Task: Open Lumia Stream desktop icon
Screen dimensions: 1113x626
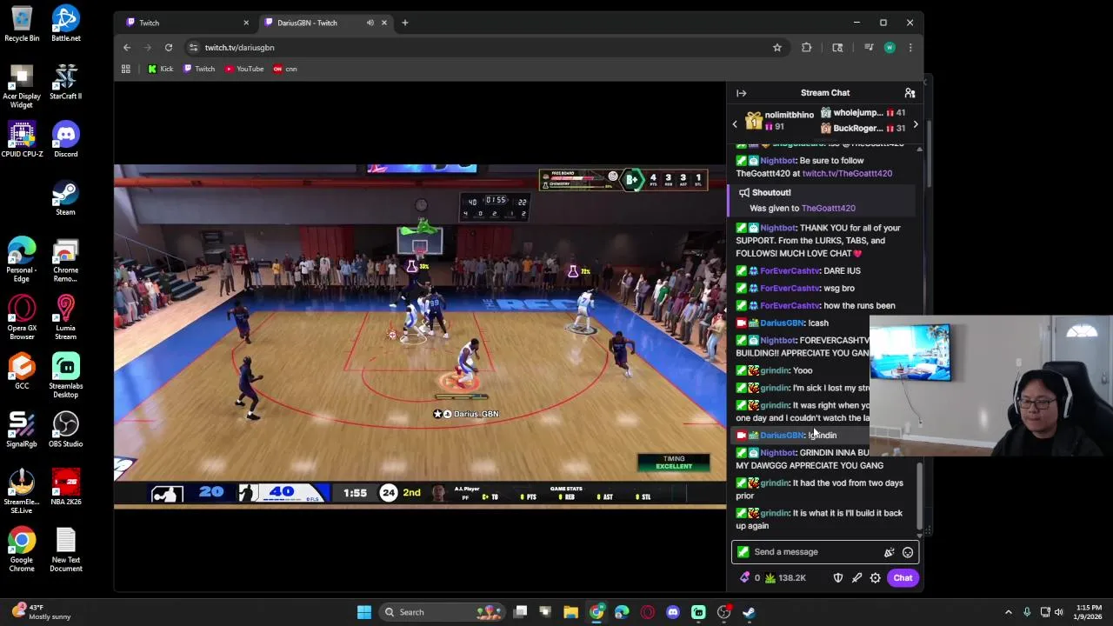Action: [x=65, y=318]
